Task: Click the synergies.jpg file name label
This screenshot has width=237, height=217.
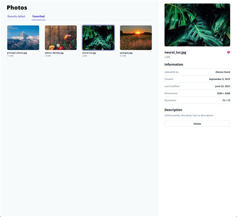Action: [126, 53]
